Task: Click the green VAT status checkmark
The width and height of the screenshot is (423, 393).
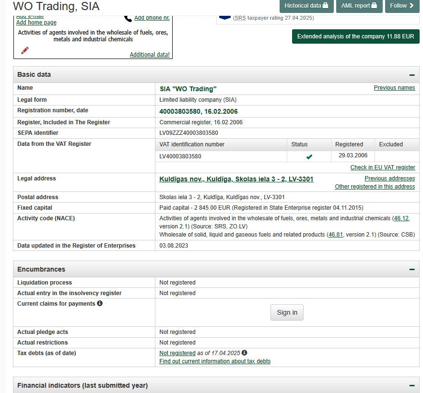Action: (x=309, y=156)
